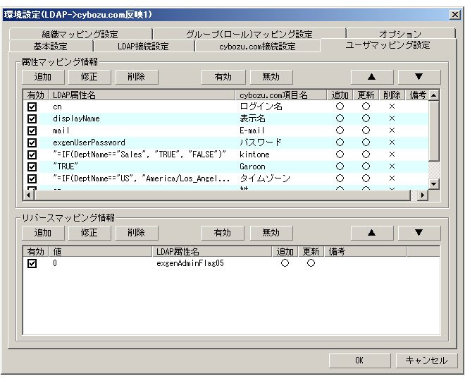
Task: Click 無効 button in the リバースマッピング情報 group
Action: pyautogui.click(x=271, y=233)
